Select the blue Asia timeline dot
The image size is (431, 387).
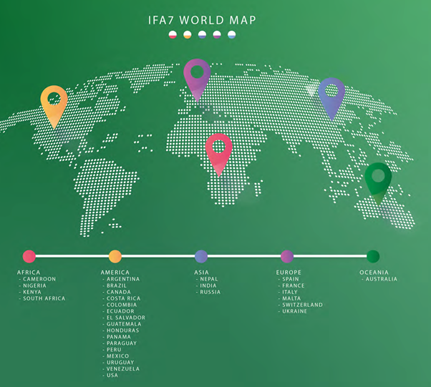point(201,257)
